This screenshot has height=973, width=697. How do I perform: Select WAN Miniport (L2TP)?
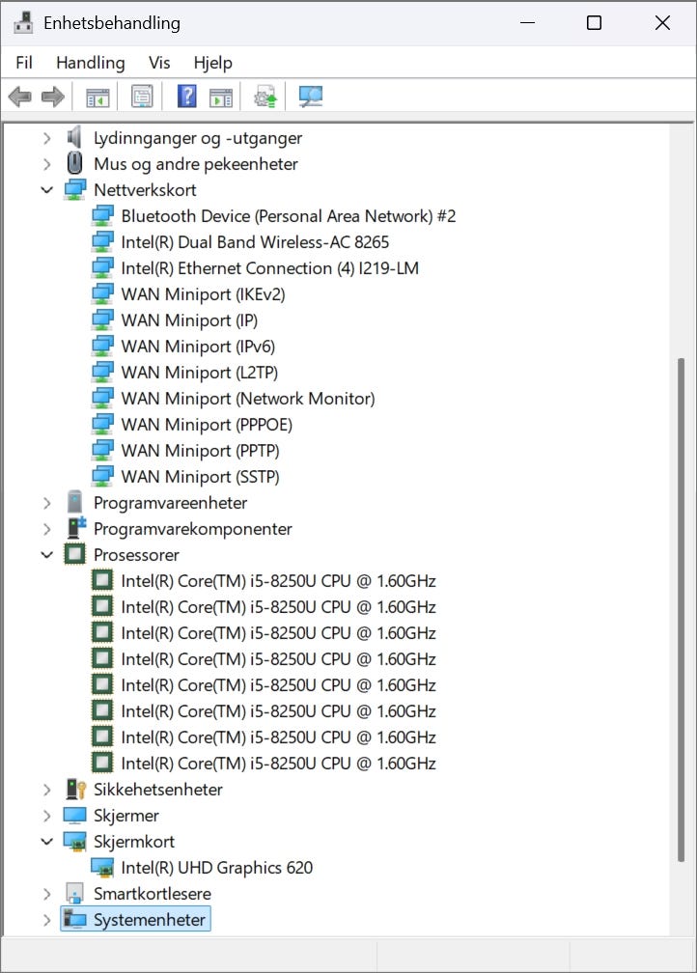[199, 373]
